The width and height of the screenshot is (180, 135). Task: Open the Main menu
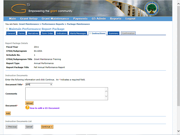click(12, 19)
